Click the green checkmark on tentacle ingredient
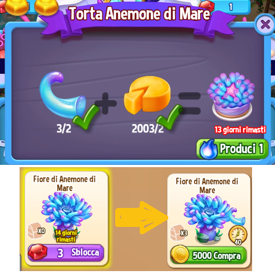The width and height of the screenshot is (275, 275). (x=86, y=117)
